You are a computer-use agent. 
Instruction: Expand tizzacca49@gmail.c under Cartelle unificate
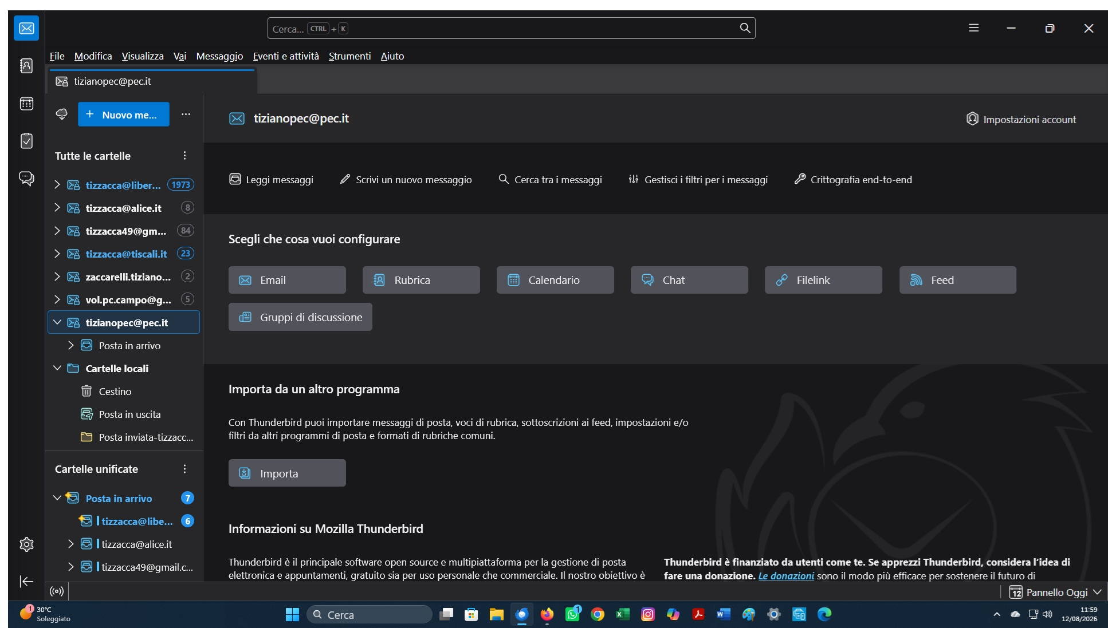[70, 567]
